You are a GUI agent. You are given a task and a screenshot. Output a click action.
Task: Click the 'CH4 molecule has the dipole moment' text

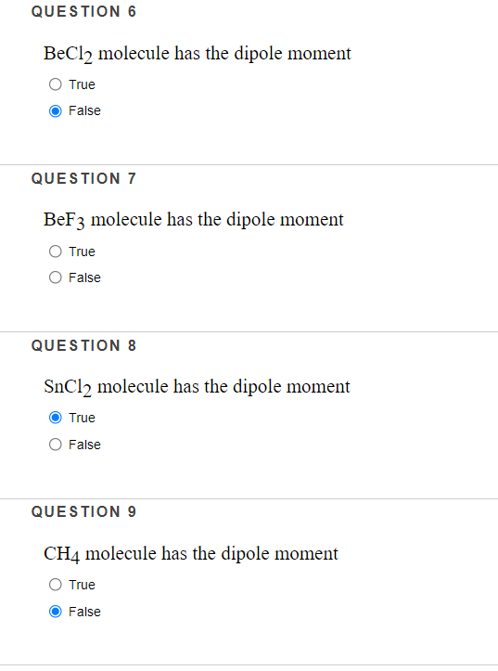[x=191, y=554]
